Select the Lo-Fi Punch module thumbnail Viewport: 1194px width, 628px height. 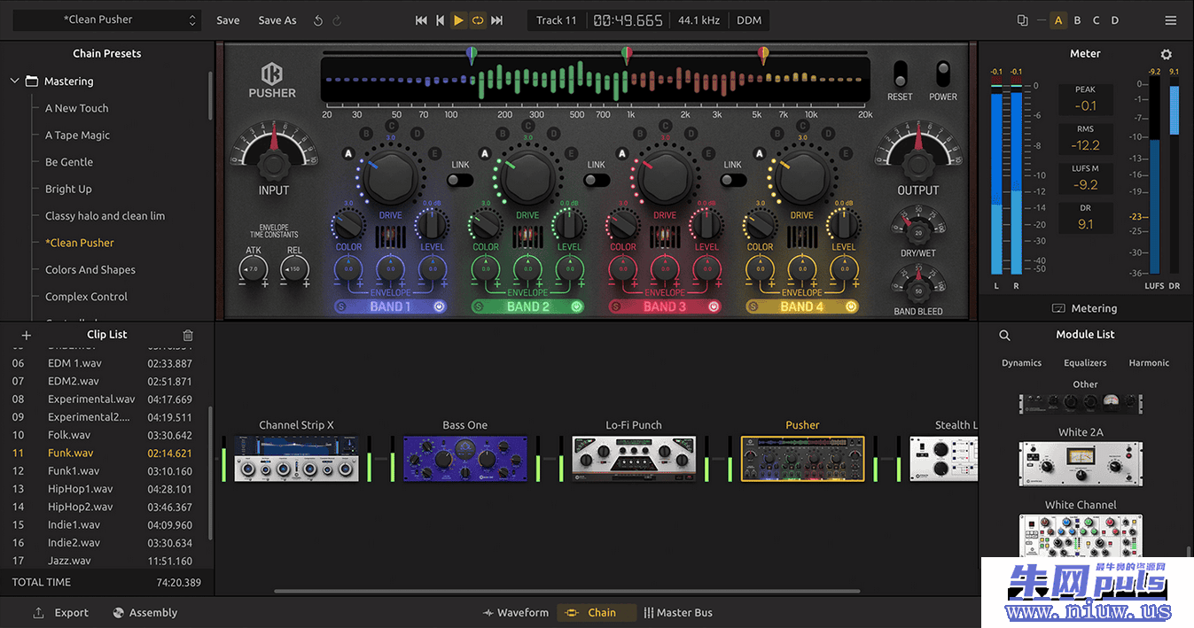coord(634,459)
